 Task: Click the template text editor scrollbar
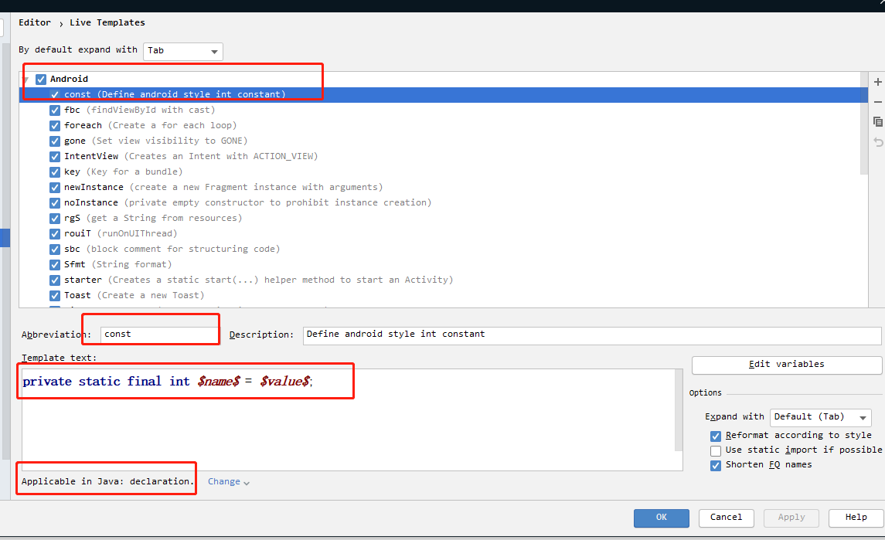(679, 410)
